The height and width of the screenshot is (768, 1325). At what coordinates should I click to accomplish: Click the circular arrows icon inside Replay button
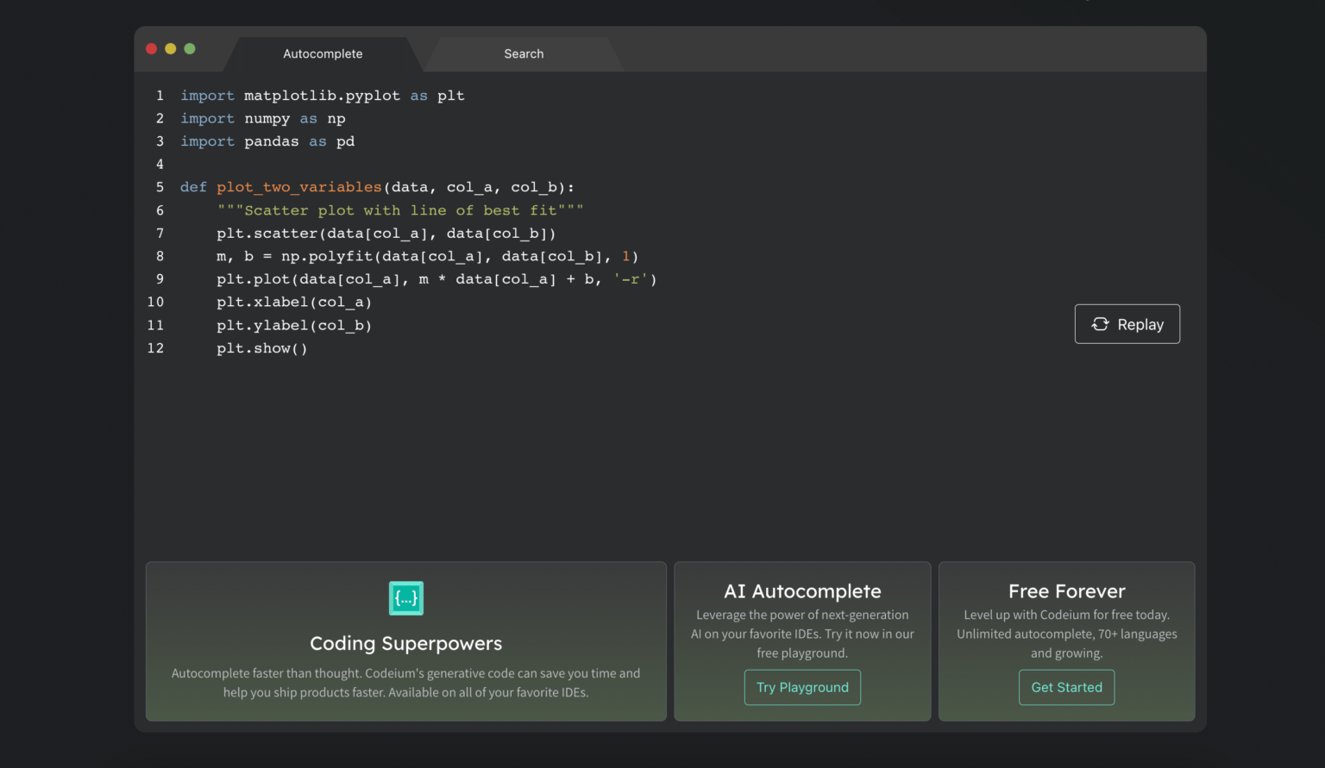pos(1100,323)
